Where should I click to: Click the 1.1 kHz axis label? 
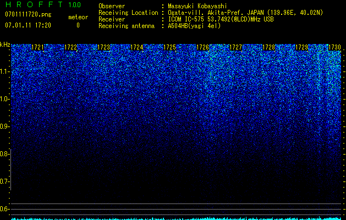[4, 71]
